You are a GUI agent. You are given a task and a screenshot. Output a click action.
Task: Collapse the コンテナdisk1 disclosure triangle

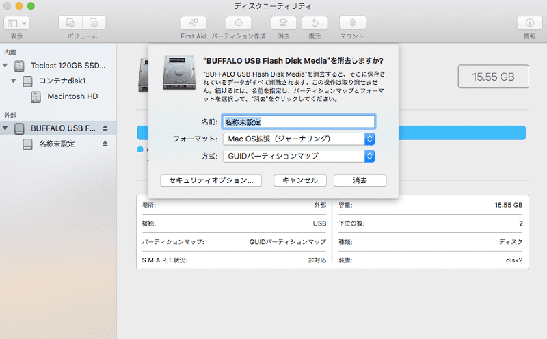[x=13, y=81]
